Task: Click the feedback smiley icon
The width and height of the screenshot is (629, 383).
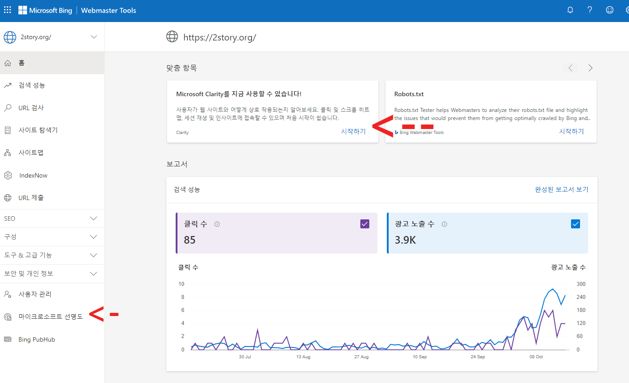Action: pyautogui.click(x=610, y=10)
